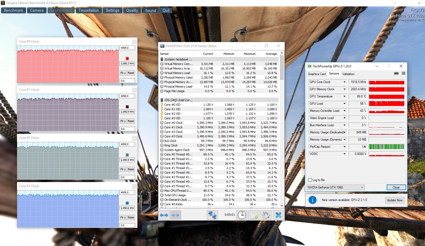Open the GPU Temperature sensor dropdown
This screenshot has width=425, height=246.
coord(344,96)
